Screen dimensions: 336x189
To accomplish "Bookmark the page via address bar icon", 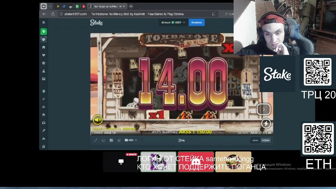I will [214, 14].
